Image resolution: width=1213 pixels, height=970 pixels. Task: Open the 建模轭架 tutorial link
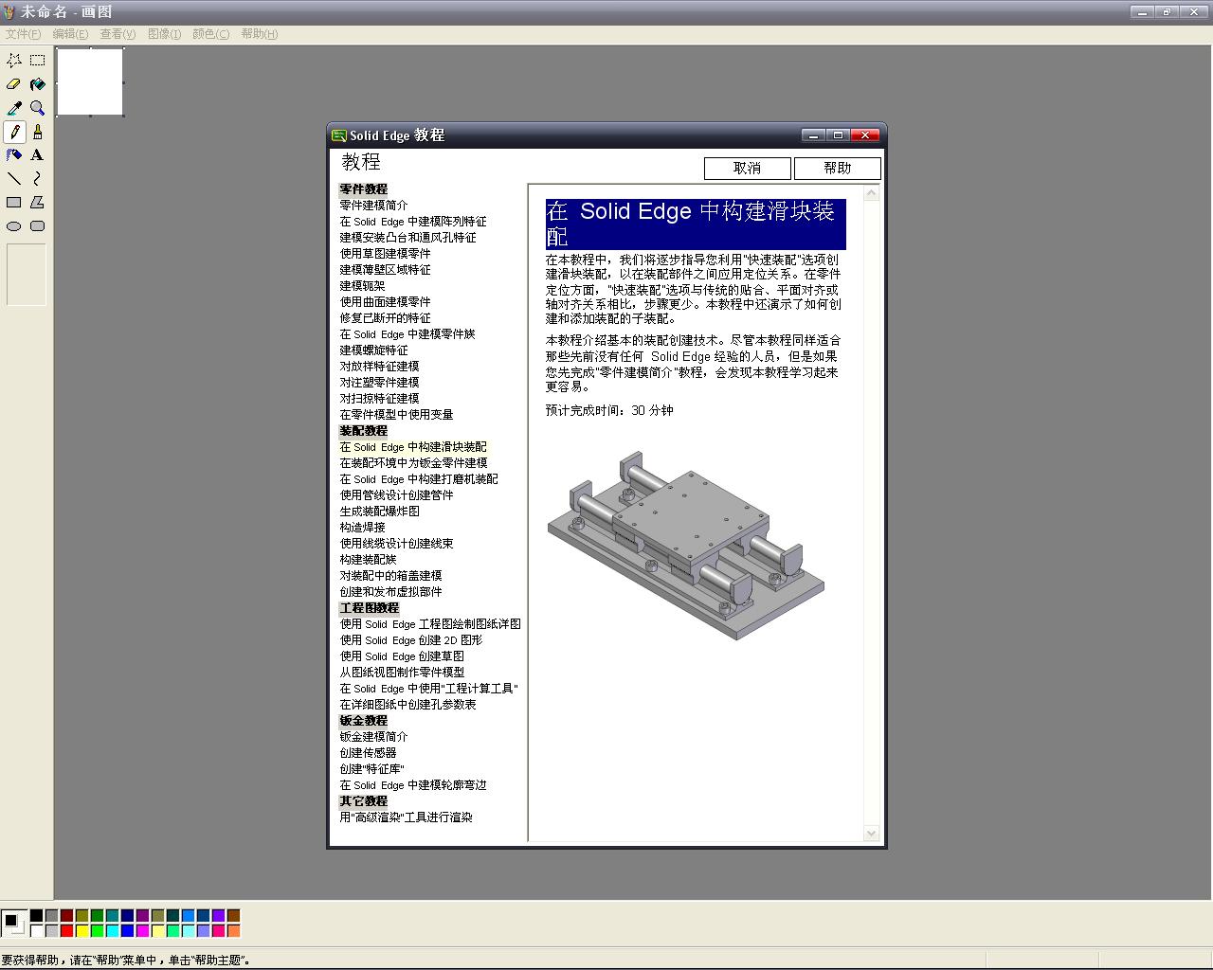363,286
